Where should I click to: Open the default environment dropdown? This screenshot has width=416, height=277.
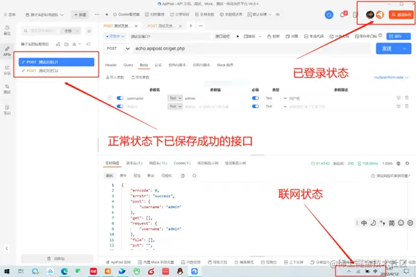(259, 14)
